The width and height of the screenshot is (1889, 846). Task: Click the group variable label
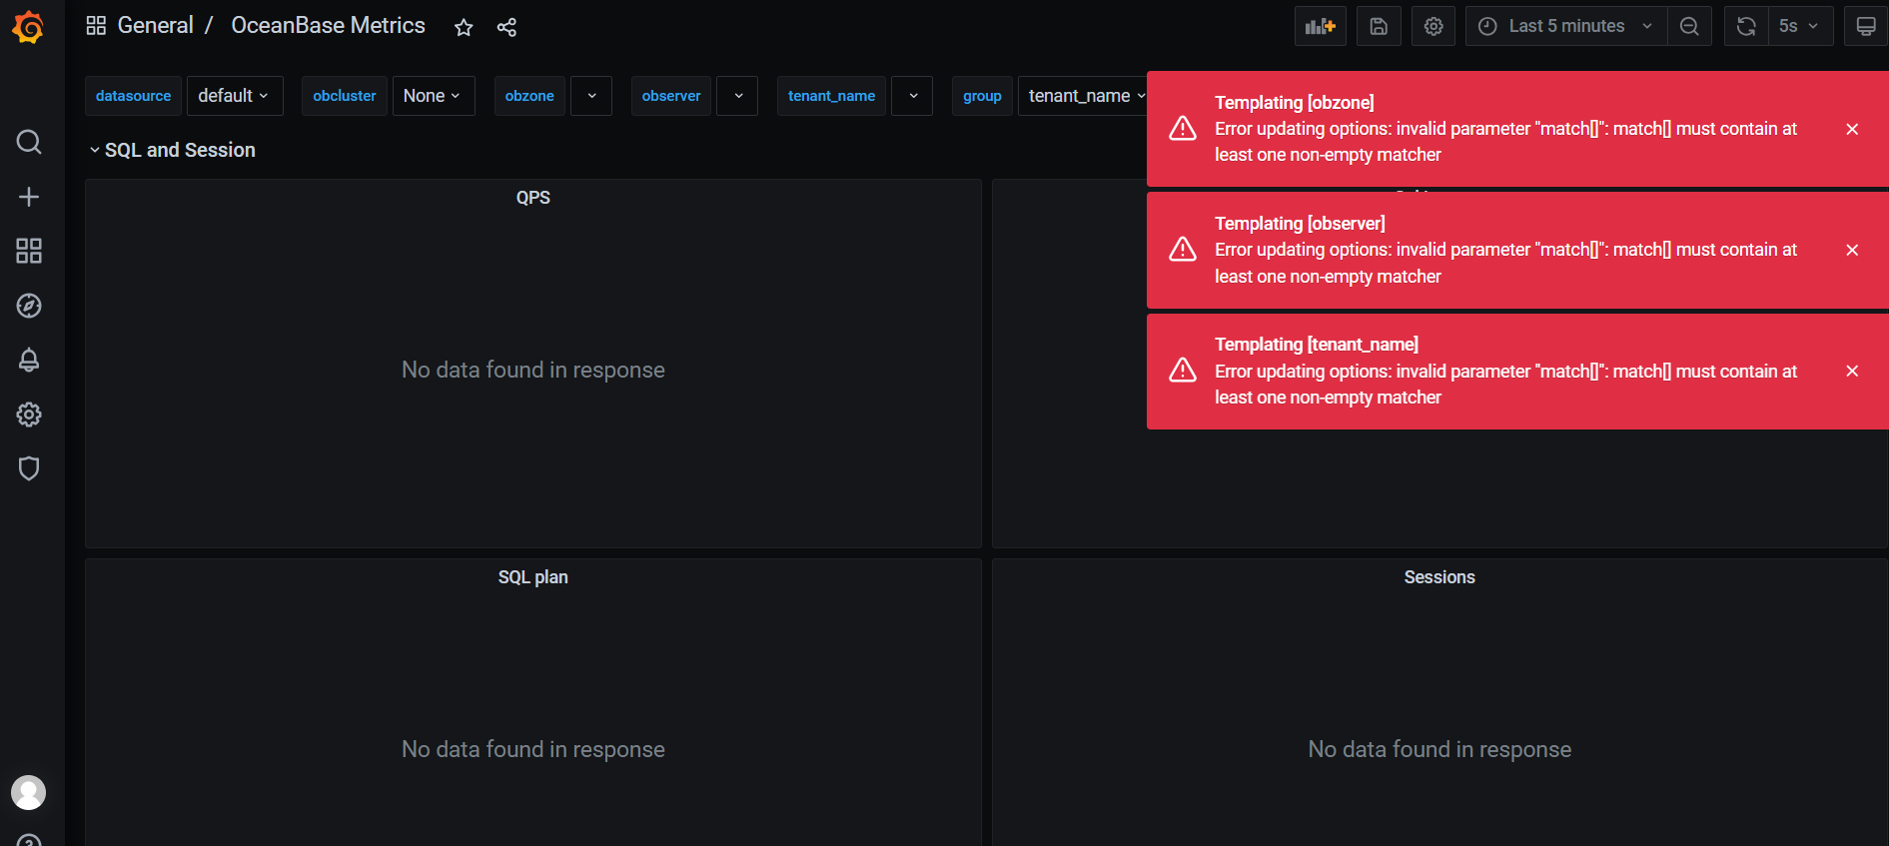pos(982,96)
